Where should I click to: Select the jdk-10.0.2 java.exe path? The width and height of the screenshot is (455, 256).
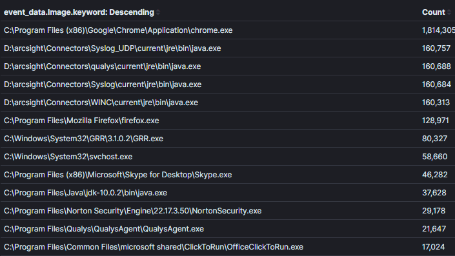[x=85, y=193]
